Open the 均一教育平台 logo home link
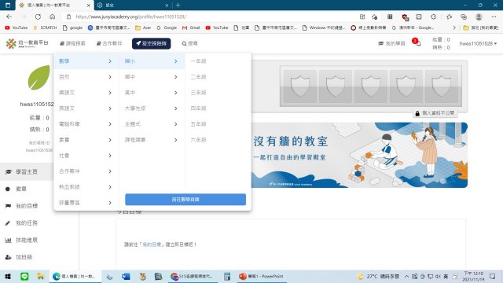The width and height of the screenshot is (503, 283). [x=27, y=43]
